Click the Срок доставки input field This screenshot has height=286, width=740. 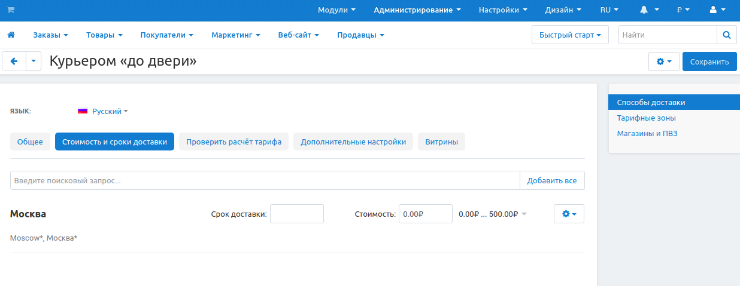[296, 214]
